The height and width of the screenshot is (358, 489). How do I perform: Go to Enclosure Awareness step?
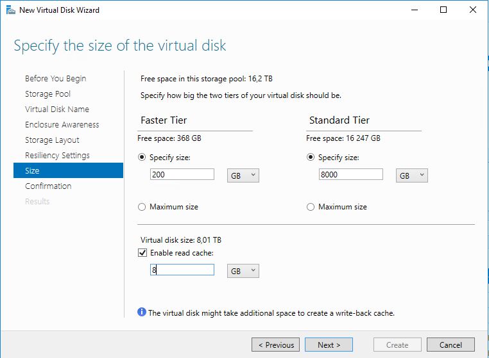[x=62, y=124]
